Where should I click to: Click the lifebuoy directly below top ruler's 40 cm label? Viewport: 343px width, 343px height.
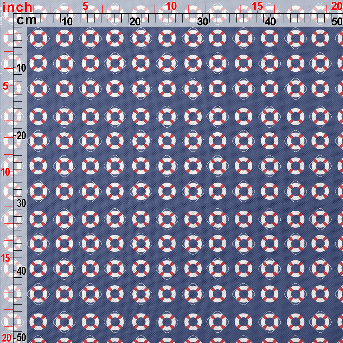[x=270, y=38]
